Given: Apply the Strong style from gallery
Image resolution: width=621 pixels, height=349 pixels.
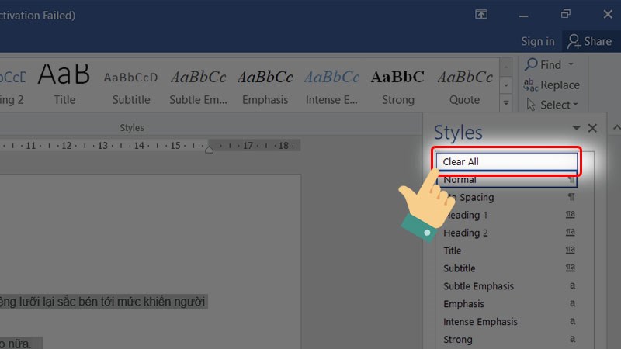Looking at the screenshot, I should coord(397,85).
